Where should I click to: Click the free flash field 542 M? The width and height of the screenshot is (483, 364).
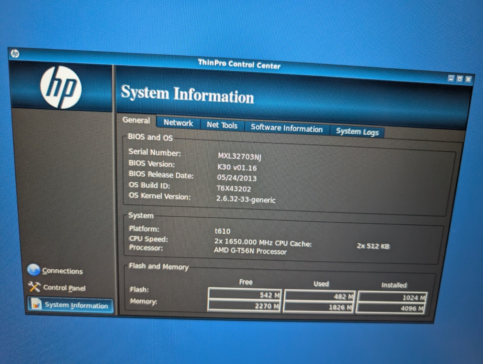click(x=245, y=294)
